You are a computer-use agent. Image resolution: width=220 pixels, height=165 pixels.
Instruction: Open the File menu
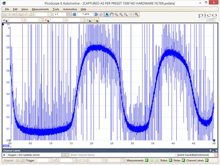[x=7, y=9]
